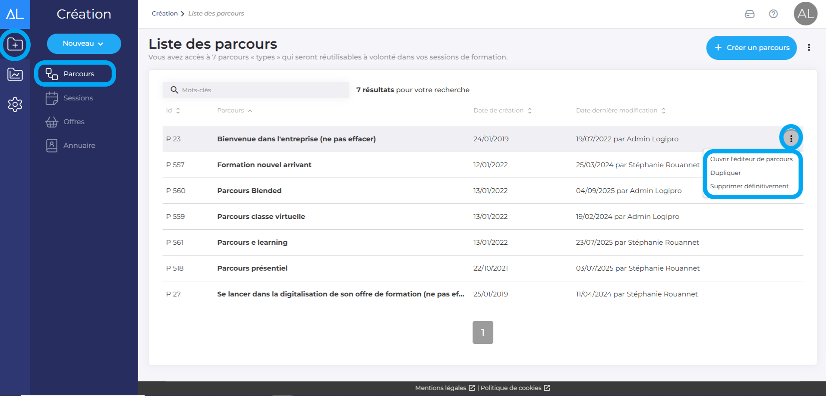Click the AL user avatar top right
Image resolution: width=826 pixels, height=396 pixels.
point(805,14)
